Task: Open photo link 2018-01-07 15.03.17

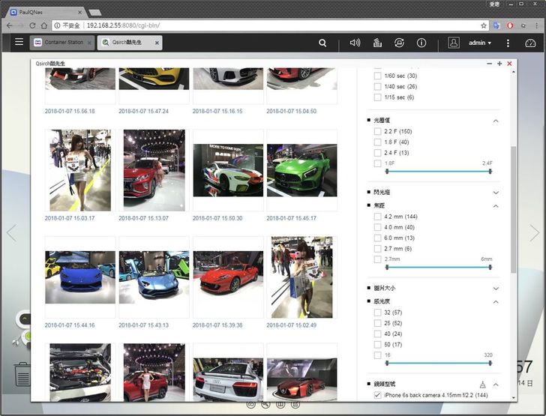Action: click(x=70, y=218)
